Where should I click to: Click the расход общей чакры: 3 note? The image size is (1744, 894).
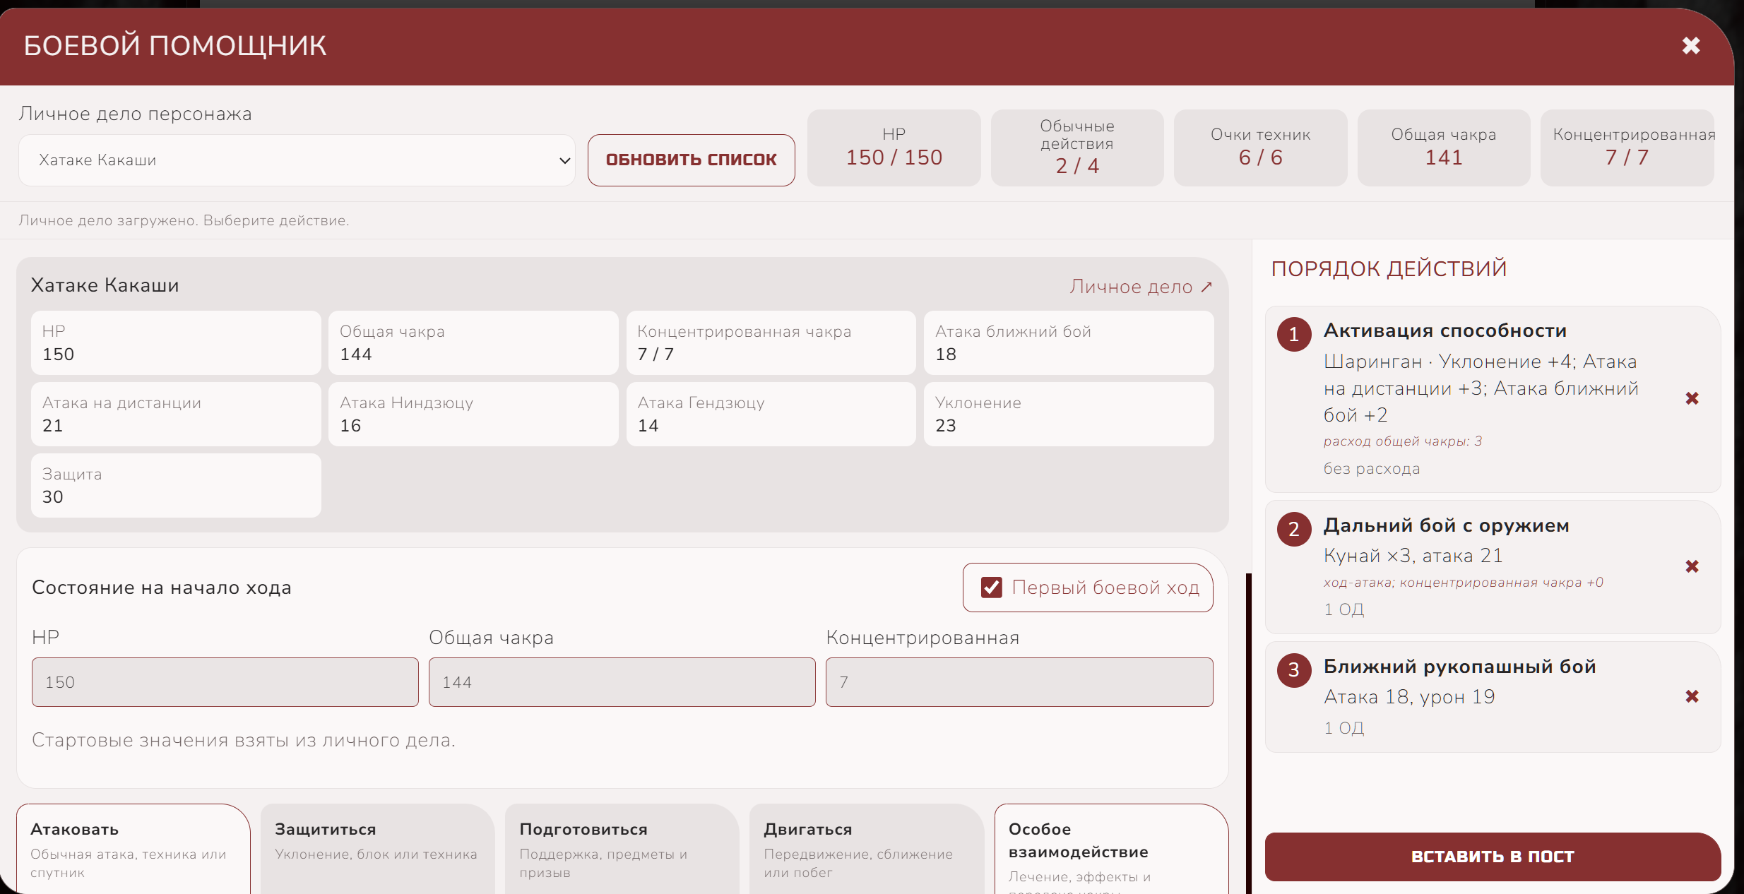[1403, 441]
